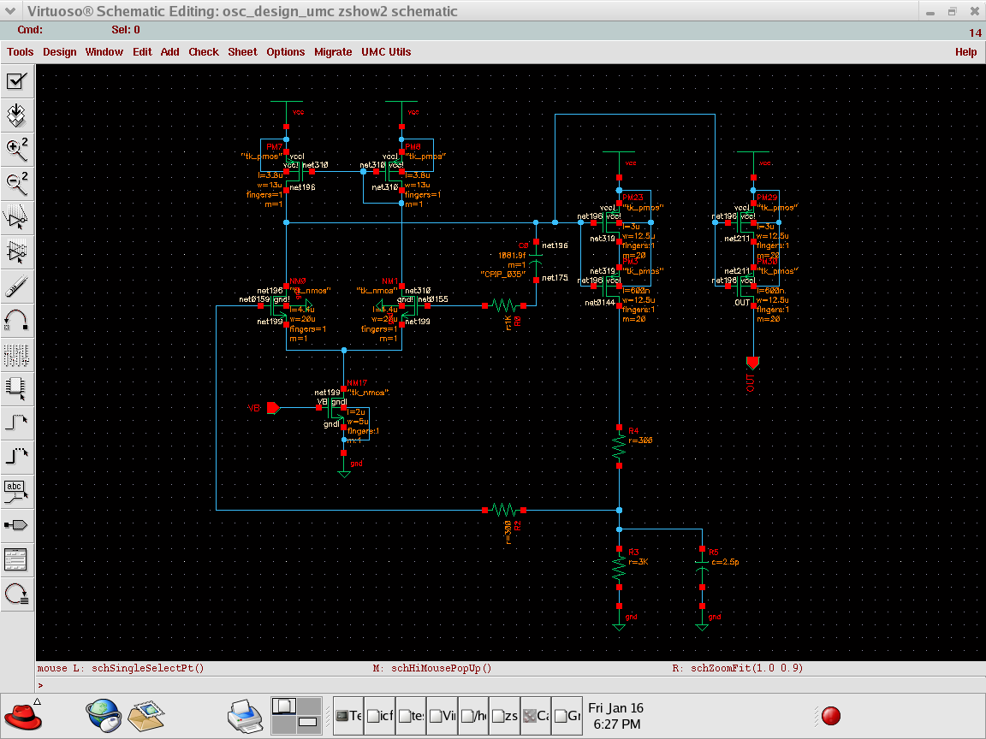The width and height of the screenshot is (986, 739).
Task: Select the Add Instance chip icon
Action: click(17, 387)
